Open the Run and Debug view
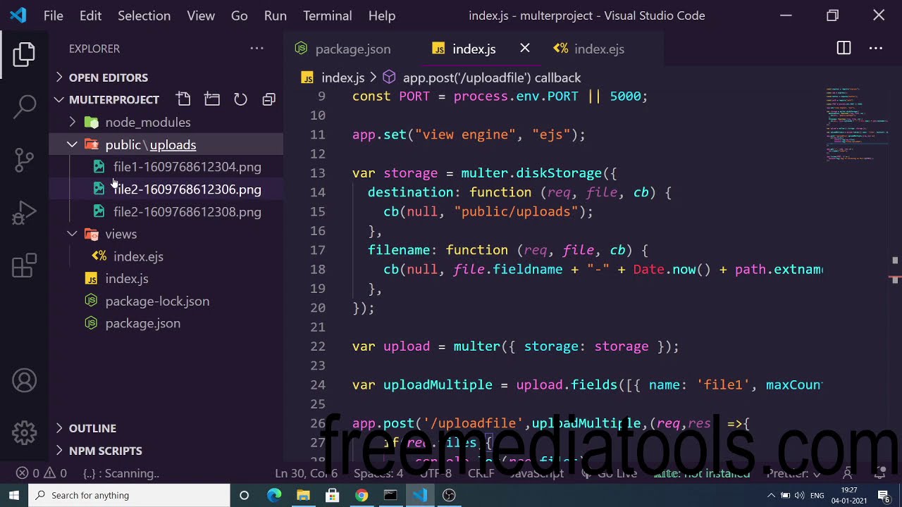902x507 pixels. pos(24,213)
